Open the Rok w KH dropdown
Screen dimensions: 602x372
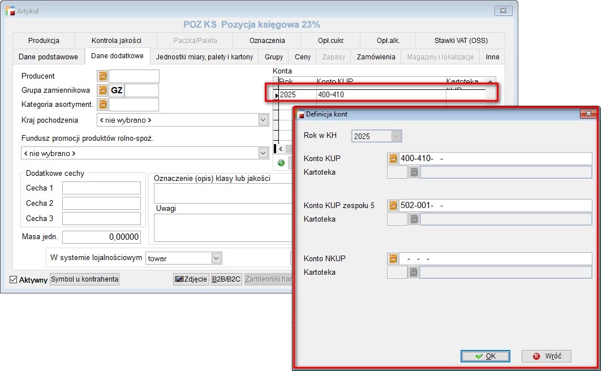click(x=397, y=136)
